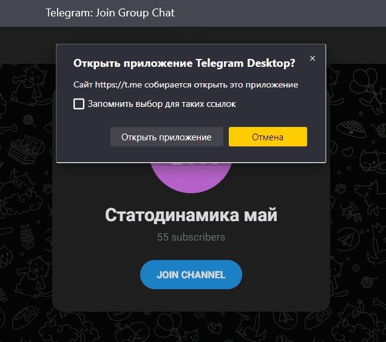Select the 'Статодинамика май' channel name
The image size is (386, 342).
pos(191,215)
